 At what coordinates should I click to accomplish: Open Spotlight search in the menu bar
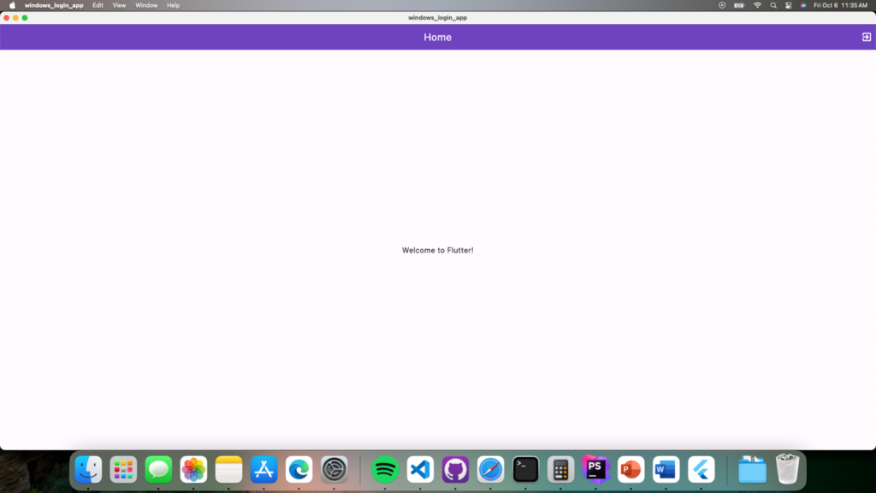(772, 5)
